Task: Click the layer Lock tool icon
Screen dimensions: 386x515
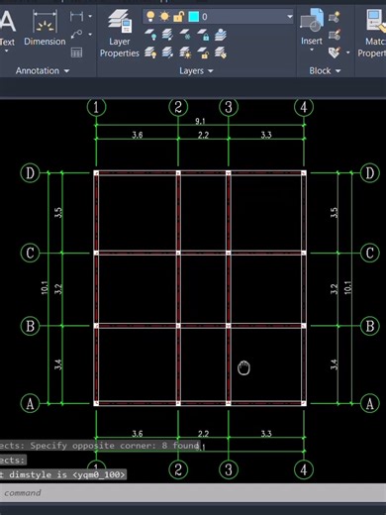Action: [203, 35]
